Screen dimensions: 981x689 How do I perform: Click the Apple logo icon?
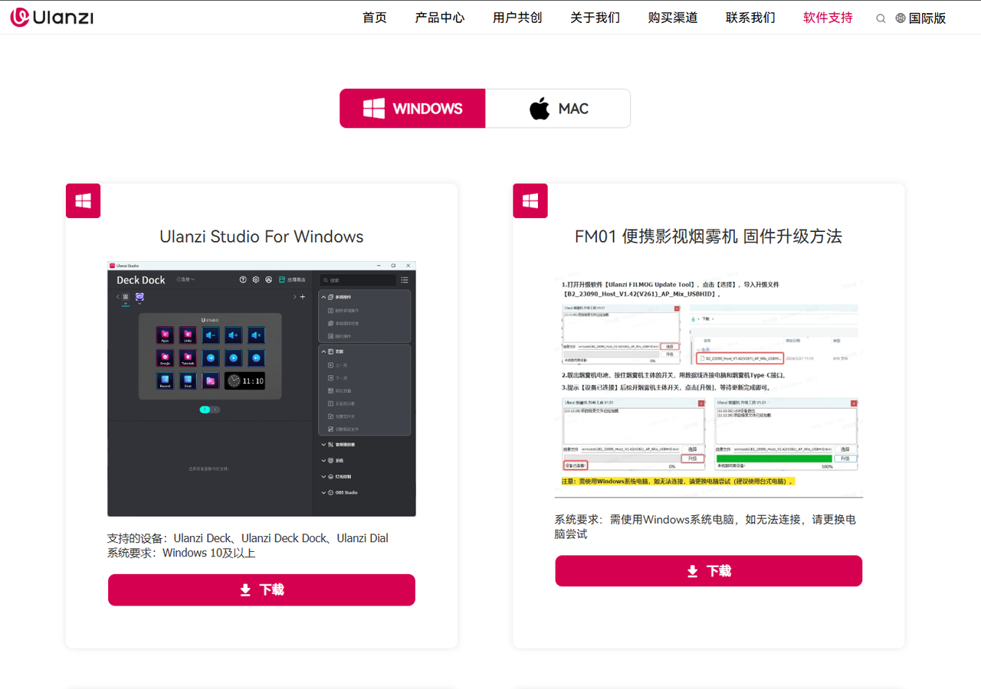tap(540, 109)
